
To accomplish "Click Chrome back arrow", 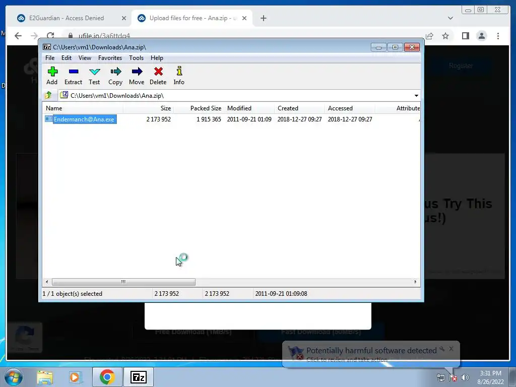I will tap(18, 36).
